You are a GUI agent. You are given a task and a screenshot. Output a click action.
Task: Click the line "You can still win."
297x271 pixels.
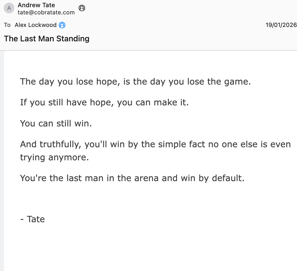click(56, 123)
